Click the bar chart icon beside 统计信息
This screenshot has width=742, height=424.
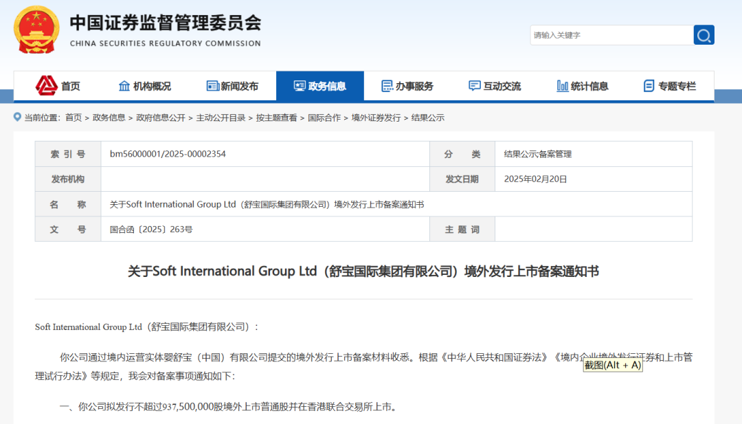click(562, 86)
